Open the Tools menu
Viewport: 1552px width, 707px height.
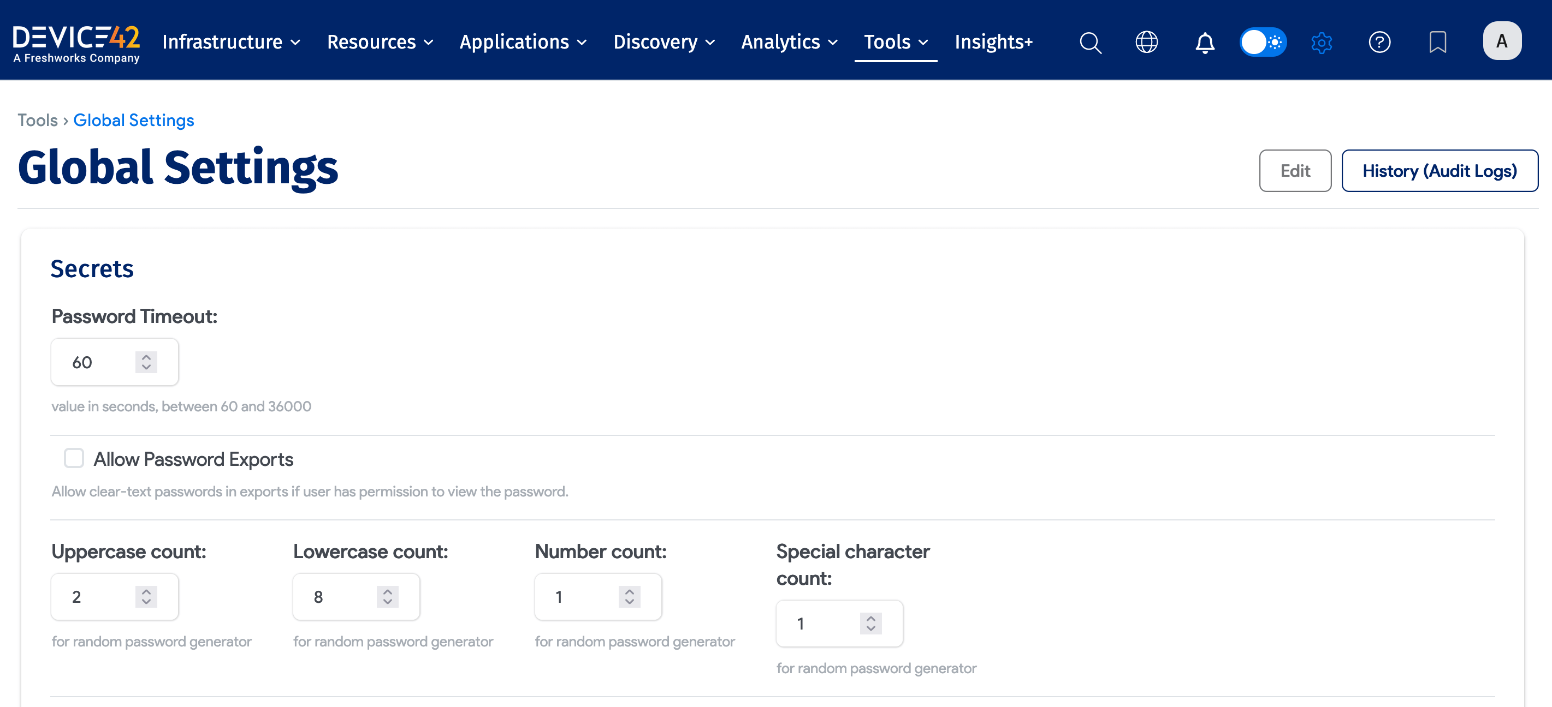(895, 42)
